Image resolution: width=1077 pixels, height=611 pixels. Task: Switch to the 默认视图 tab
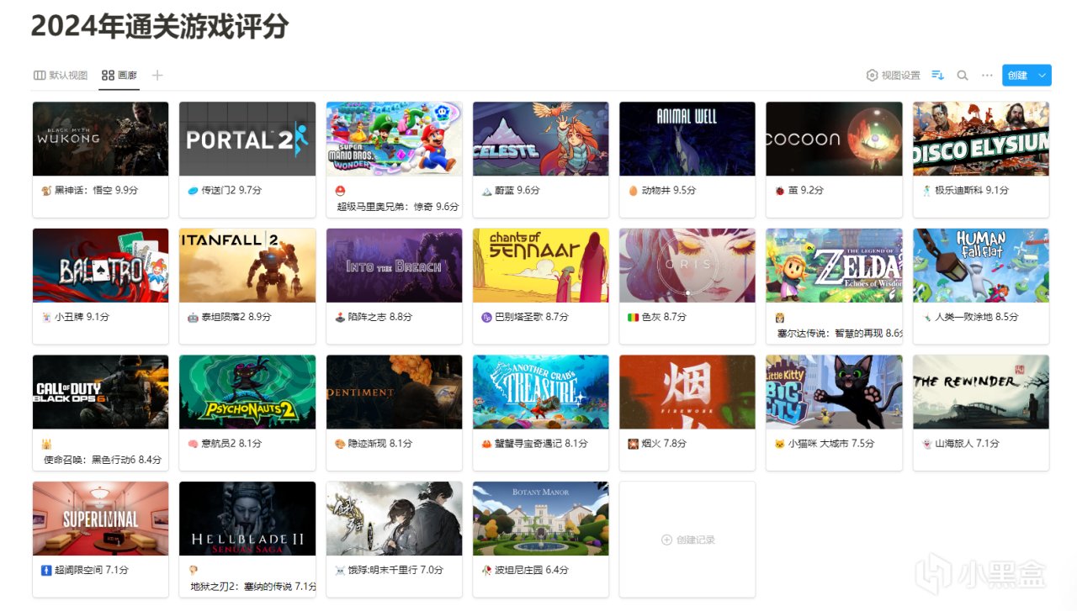click(x=61, y=76)
